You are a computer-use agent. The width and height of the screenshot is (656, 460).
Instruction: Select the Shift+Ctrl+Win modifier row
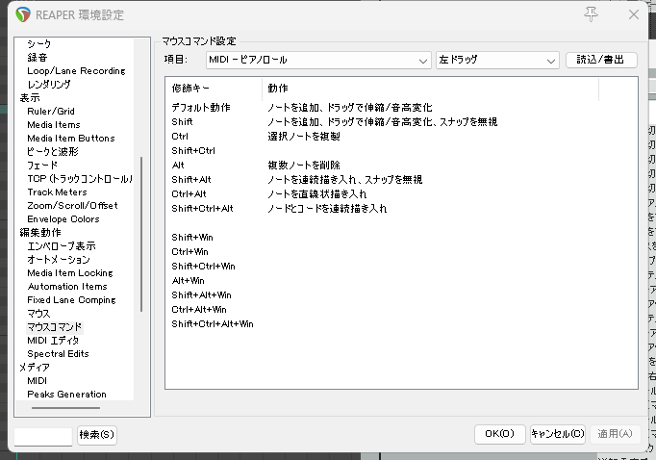(x=402, y=267)
